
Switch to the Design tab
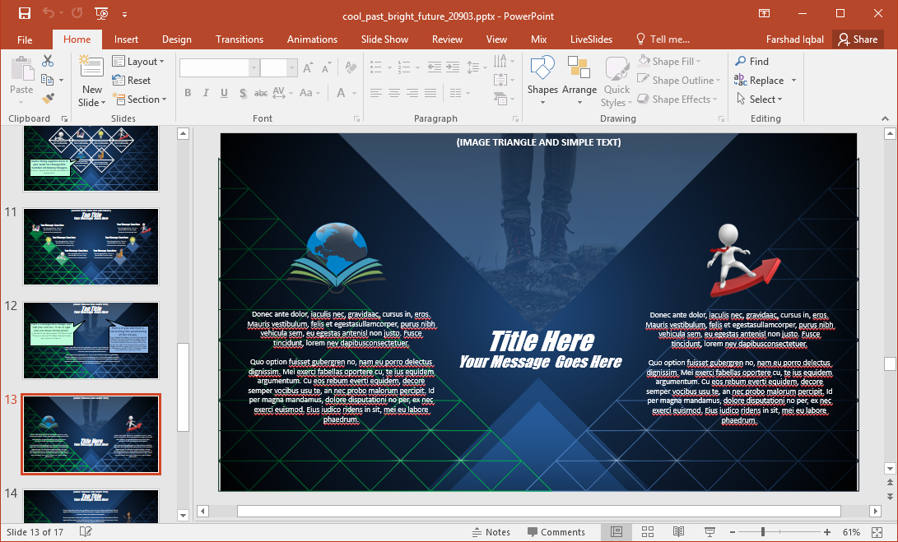pos(176,39)
